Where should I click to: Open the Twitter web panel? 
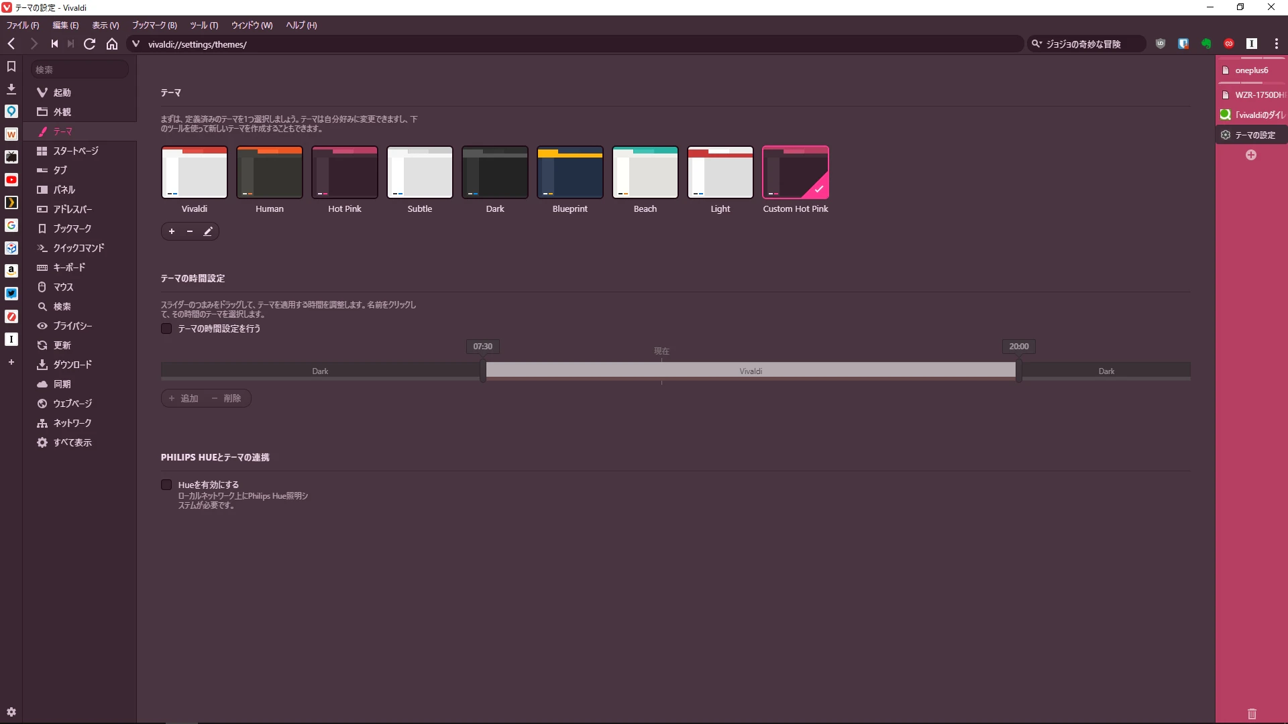11,294
